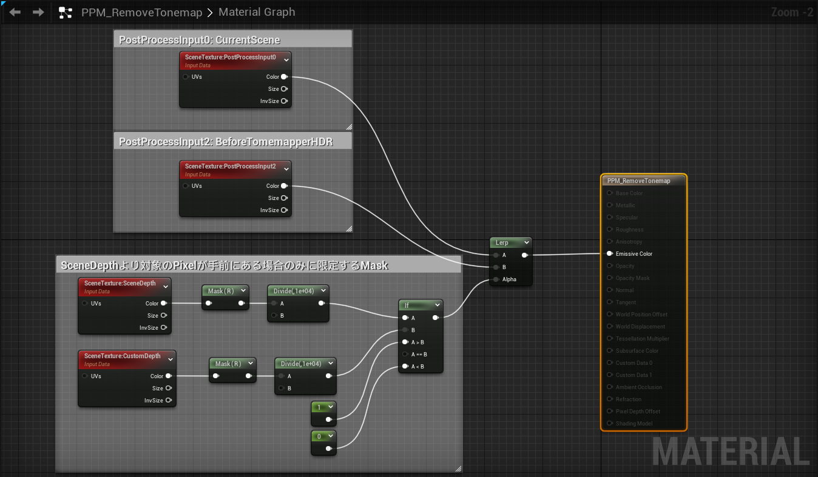818x477 pixels.
Task: Click InvSize output pin of PostProcessInput0
Action: click(x=284, y=101)
